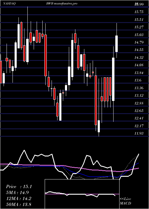Viewport: 149px width, 209px height.
Task: Click the tall red candle dropping to 12.17
Action: coord(96,100)
